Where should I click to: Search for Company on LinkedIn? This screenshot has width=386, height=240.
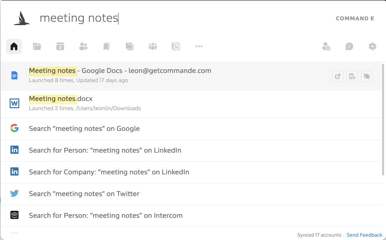click(x=191, y=172)
